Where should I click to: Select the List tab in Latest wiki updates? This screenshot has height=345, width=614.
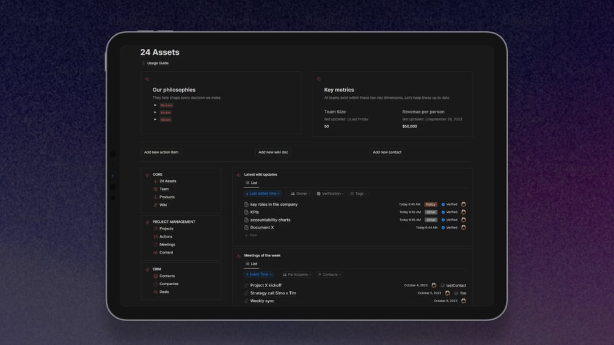coord(251,183)
